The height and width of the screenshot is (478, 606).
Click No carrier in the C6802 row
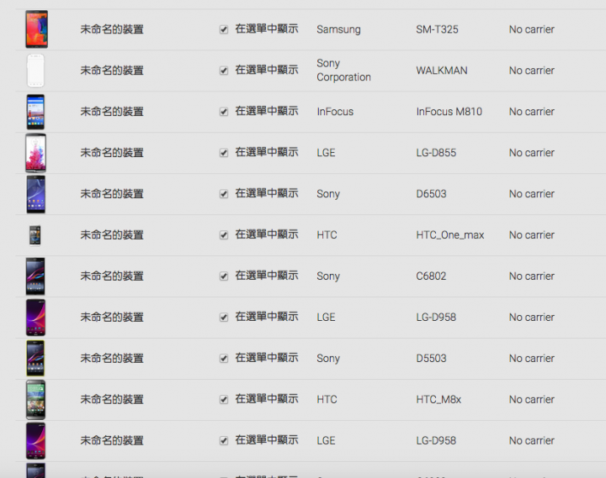coord(532,276)
